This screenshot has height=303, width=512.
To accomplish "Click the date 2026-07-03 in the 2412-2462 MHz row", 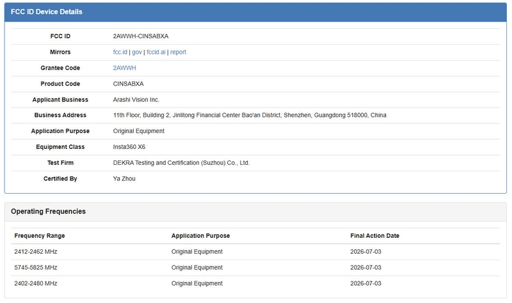I will (x=365, y=252).
